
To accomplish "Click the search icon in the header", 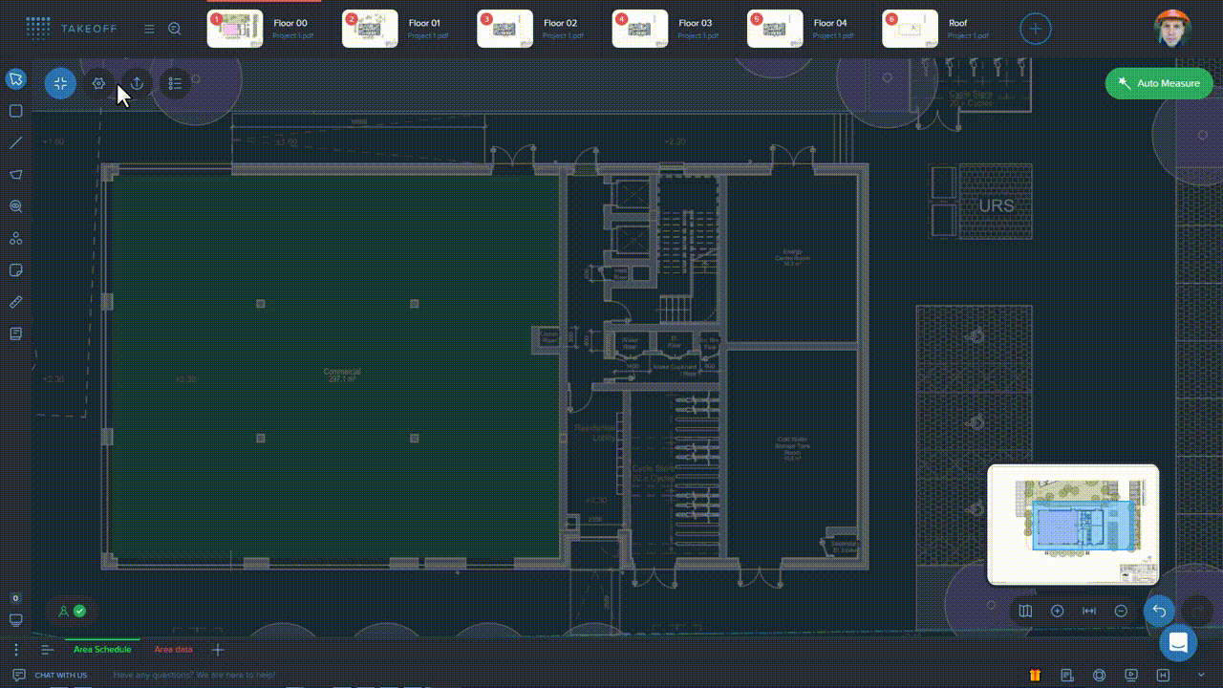I will click(175, 29).
